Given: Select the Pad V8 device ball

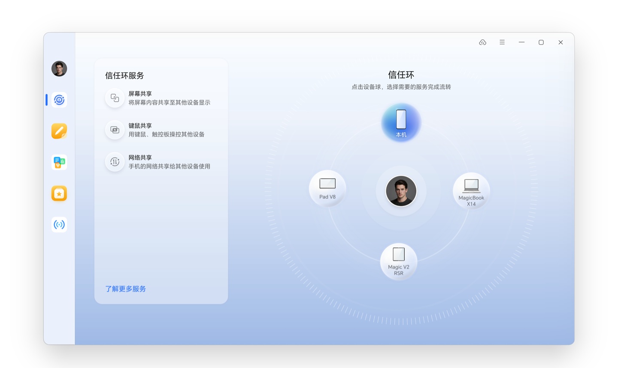Looking at the screenshot, I should coord(327,188).
